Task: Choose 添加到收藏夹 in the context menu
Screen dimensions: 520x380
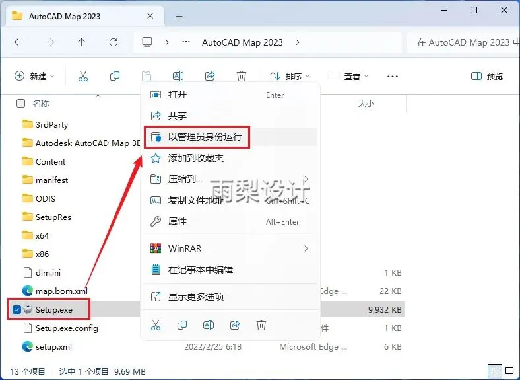Action: tap(230, 158)
